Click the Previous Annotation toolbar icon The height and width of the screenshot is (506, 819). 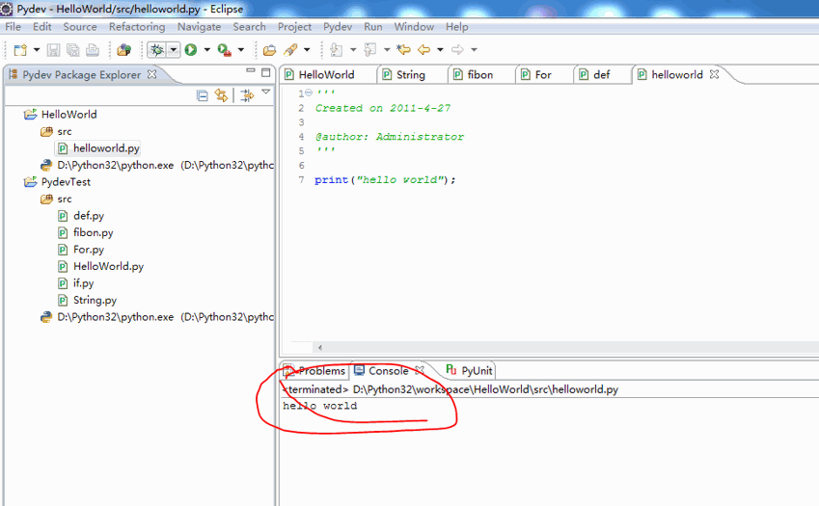pos(369,50)
